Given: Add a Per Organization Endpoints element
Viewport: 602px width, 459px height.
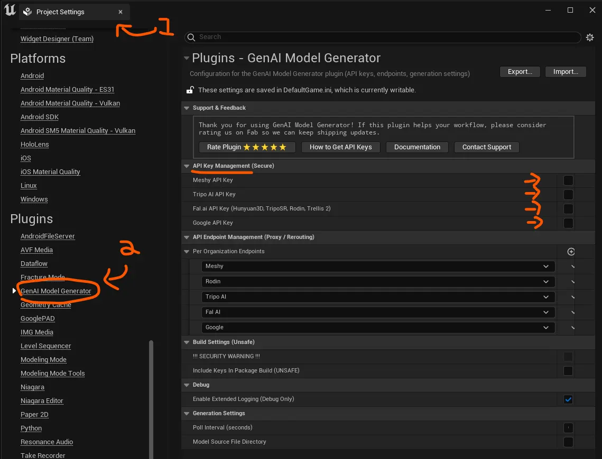Looking at the screenshot, I should point(571,252).
